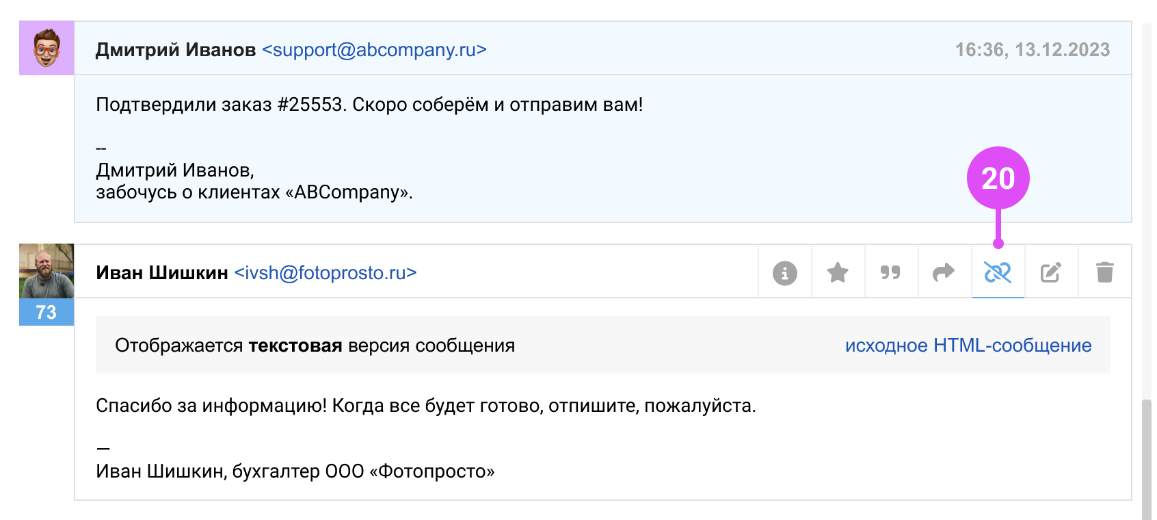
Task: Click the edit pencil icon
Action: click(x=1051, y=273)
